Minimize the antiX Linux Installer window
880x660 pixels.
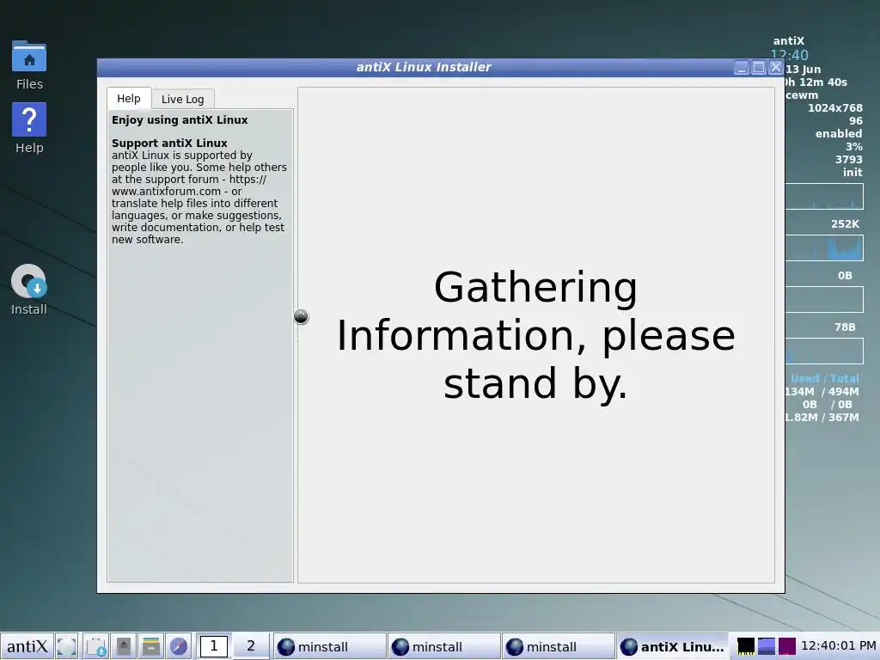coord(742,68)
